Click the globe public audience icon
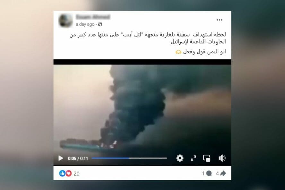 click(x=100, y=24)
